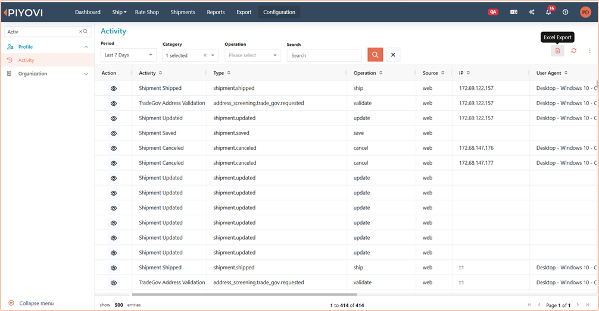599x311 pixels.
Task: Click the Action column header
Action: 109,73
